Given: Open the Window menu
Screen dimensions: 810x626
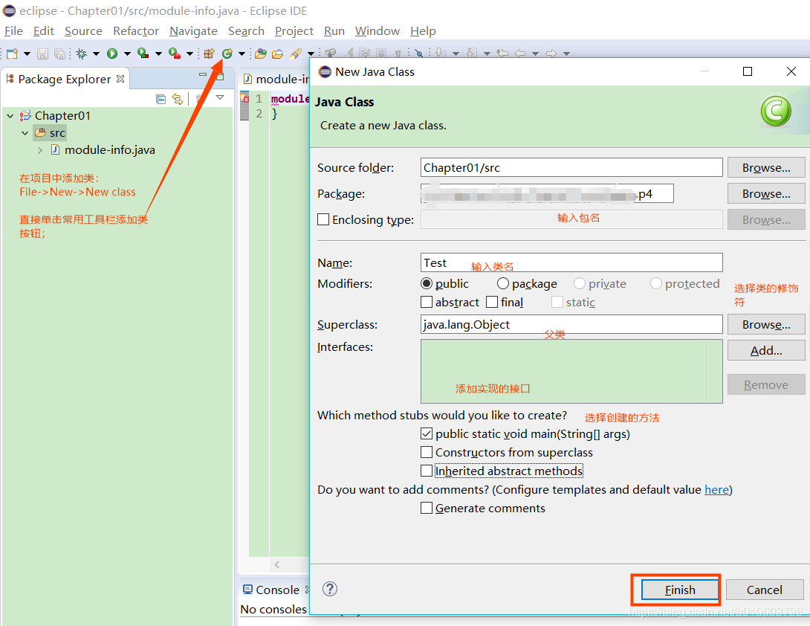Looking at the screenshot, I should pos(377,31).
